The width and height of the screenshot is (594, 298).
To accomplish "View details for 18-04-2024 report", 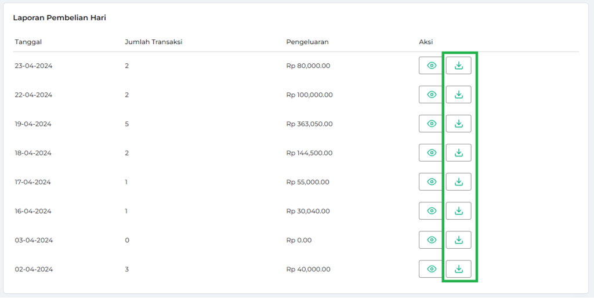I will [431, 152].
